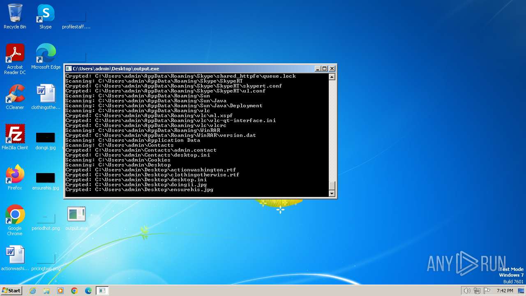Open Edge from the taskbar
526x296 pixels.
pyautogui.click(x=88, y=291)
